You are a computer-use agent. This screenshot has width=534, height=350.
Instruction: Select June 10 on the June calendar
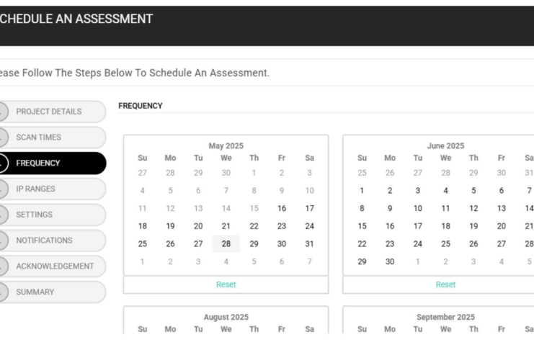418,208
